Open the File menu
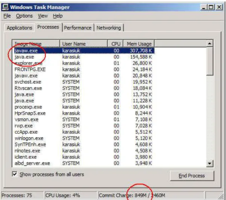 [7, 16]
